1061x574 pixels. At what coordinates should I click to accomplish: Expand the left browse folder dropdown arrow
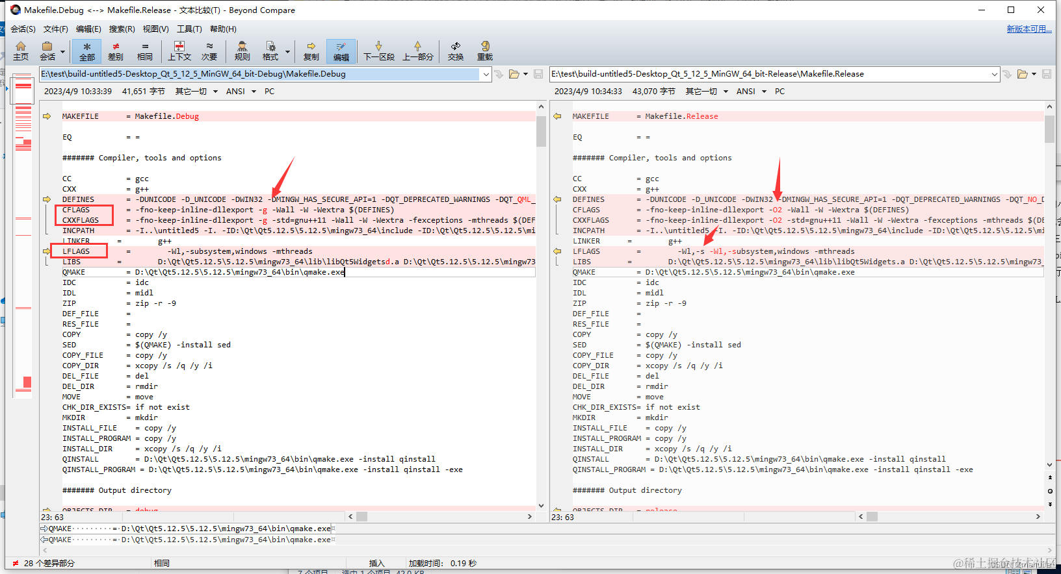(525, 74)
